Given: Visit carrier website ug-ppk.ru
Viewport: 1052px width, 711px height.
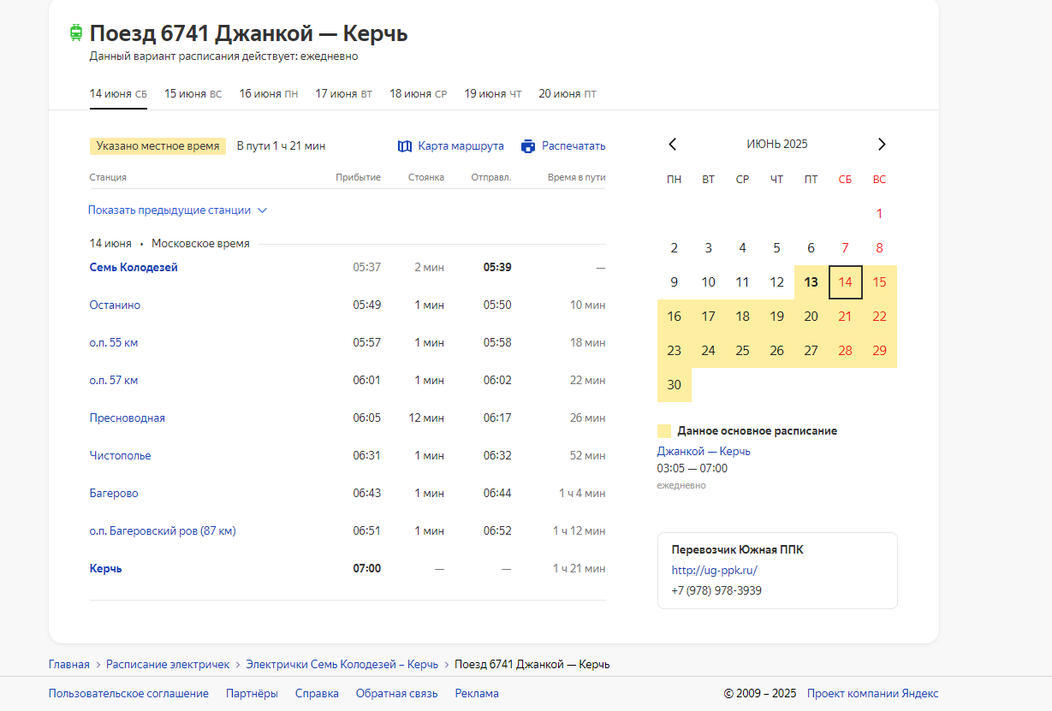Looking at the screenshot, I should (715, 571).
